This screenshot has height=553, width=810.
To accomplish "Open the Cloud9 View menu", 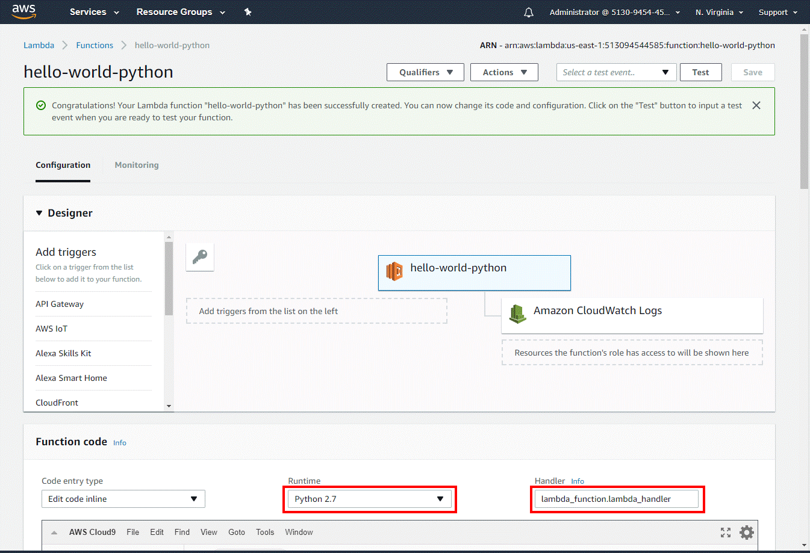I will tap(209, 532).
